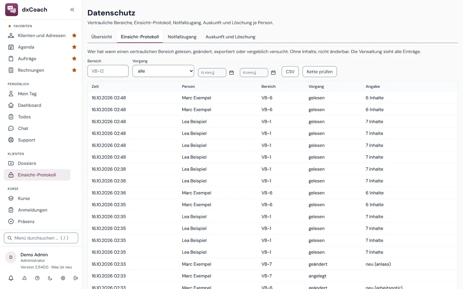Screen dimensions: 463x289
Task: Focus the Menü durchsuchen search box
Action: [41, 238]
